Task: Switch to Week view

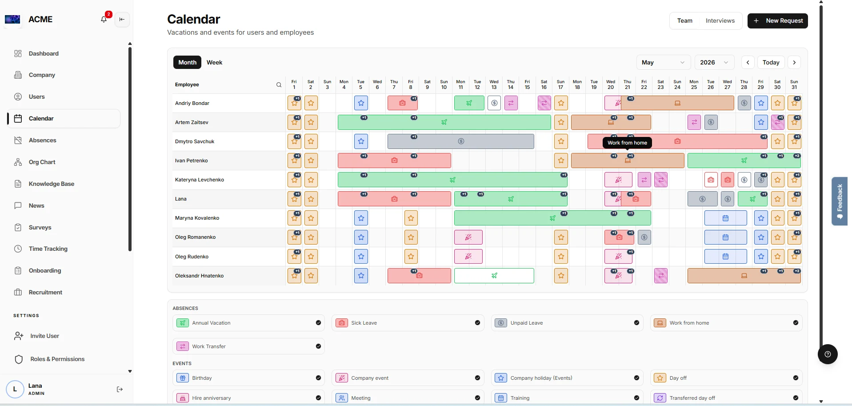Action: (214, 62)
